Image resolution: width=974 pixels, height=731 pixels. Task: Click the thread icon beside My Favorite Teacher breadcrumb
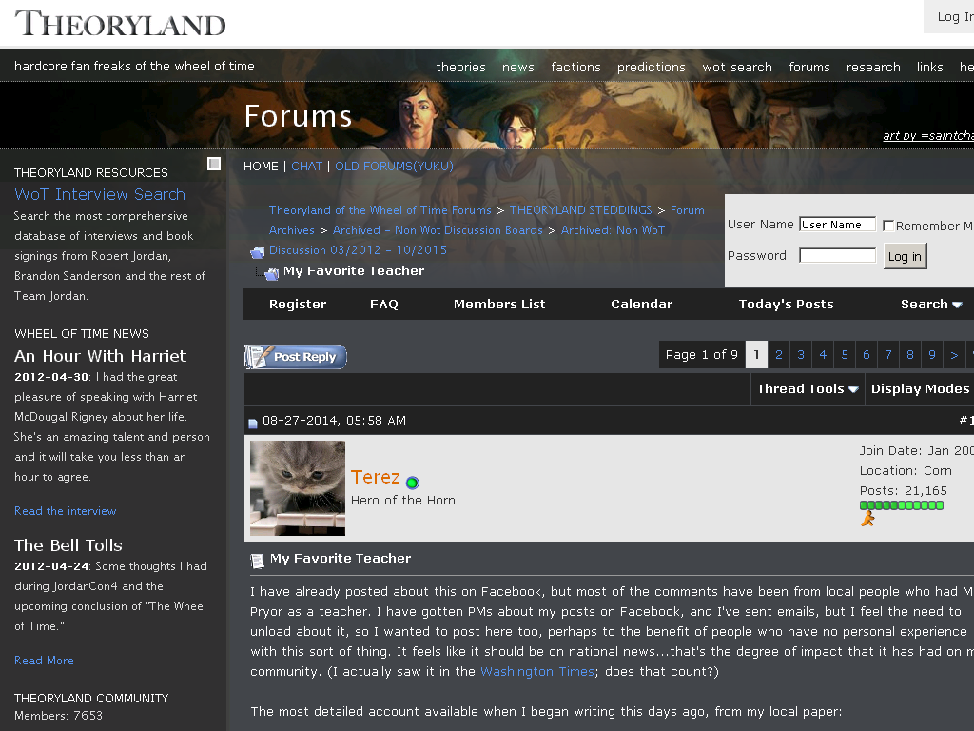271,273
